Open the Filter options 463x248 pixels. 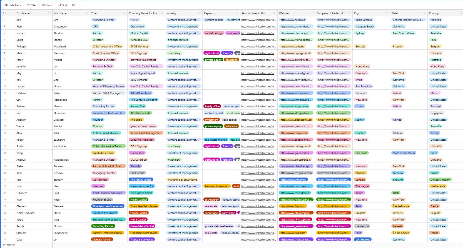tap(31, 5)
